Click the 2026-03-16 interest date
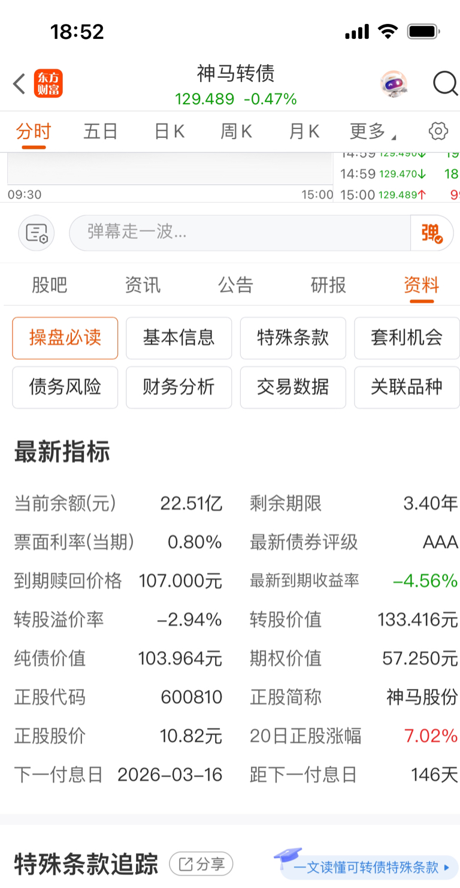460x888 pixels. [x=170, y=775]
